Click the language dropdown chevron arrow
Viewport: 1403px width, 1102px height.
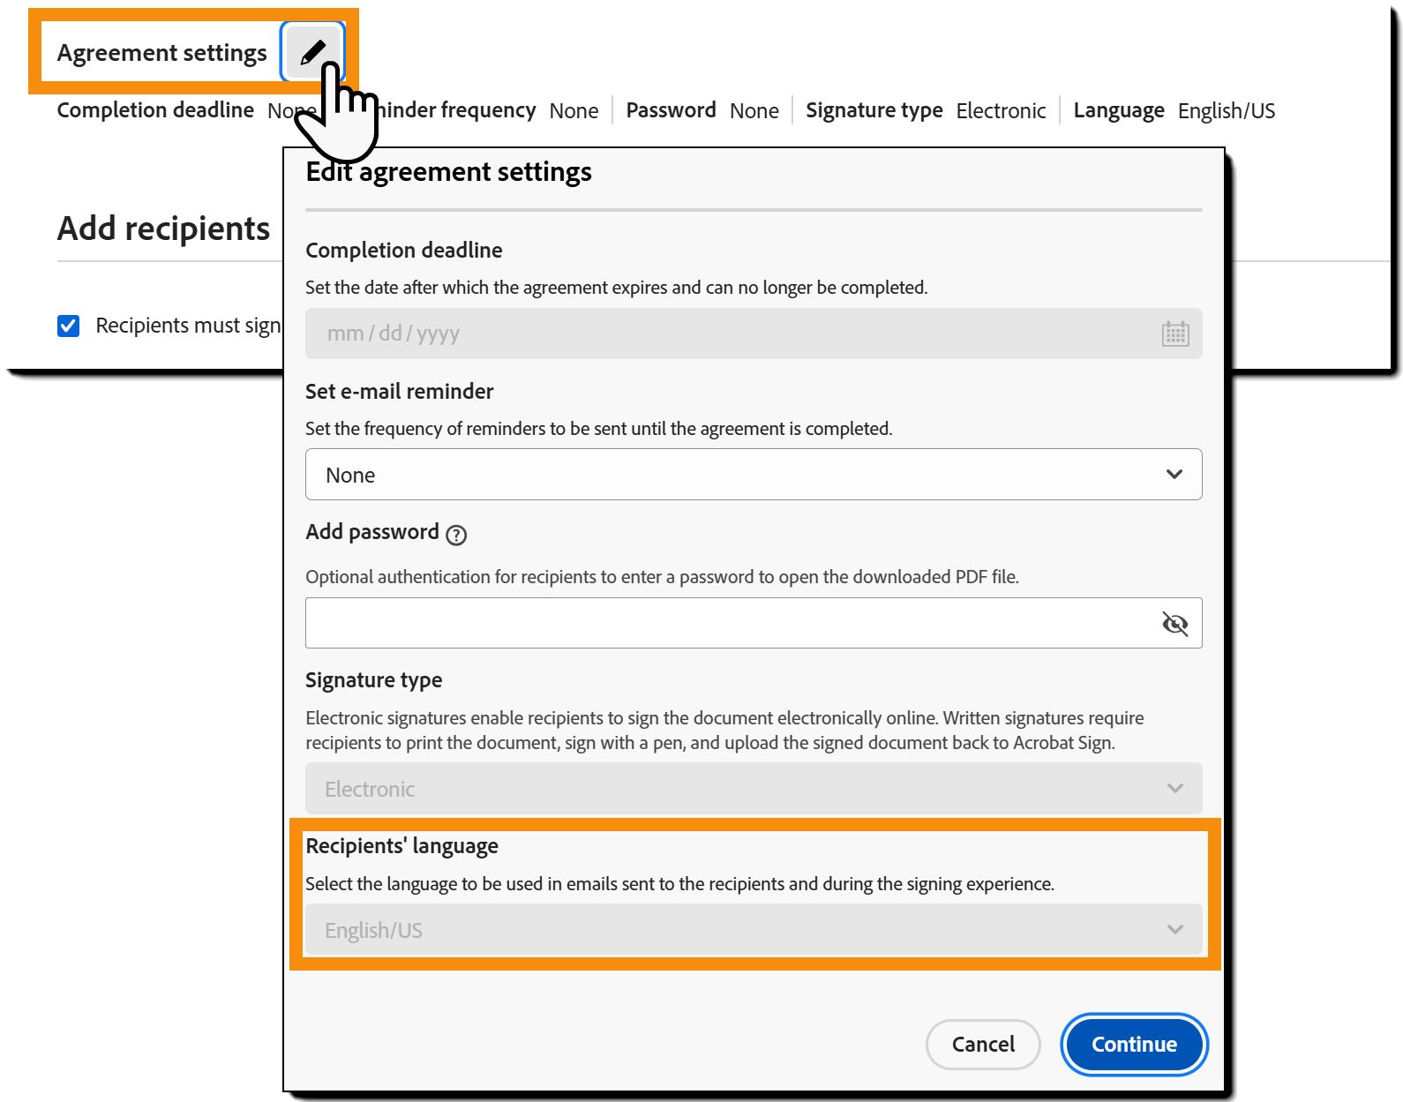tap(1174, 930)
